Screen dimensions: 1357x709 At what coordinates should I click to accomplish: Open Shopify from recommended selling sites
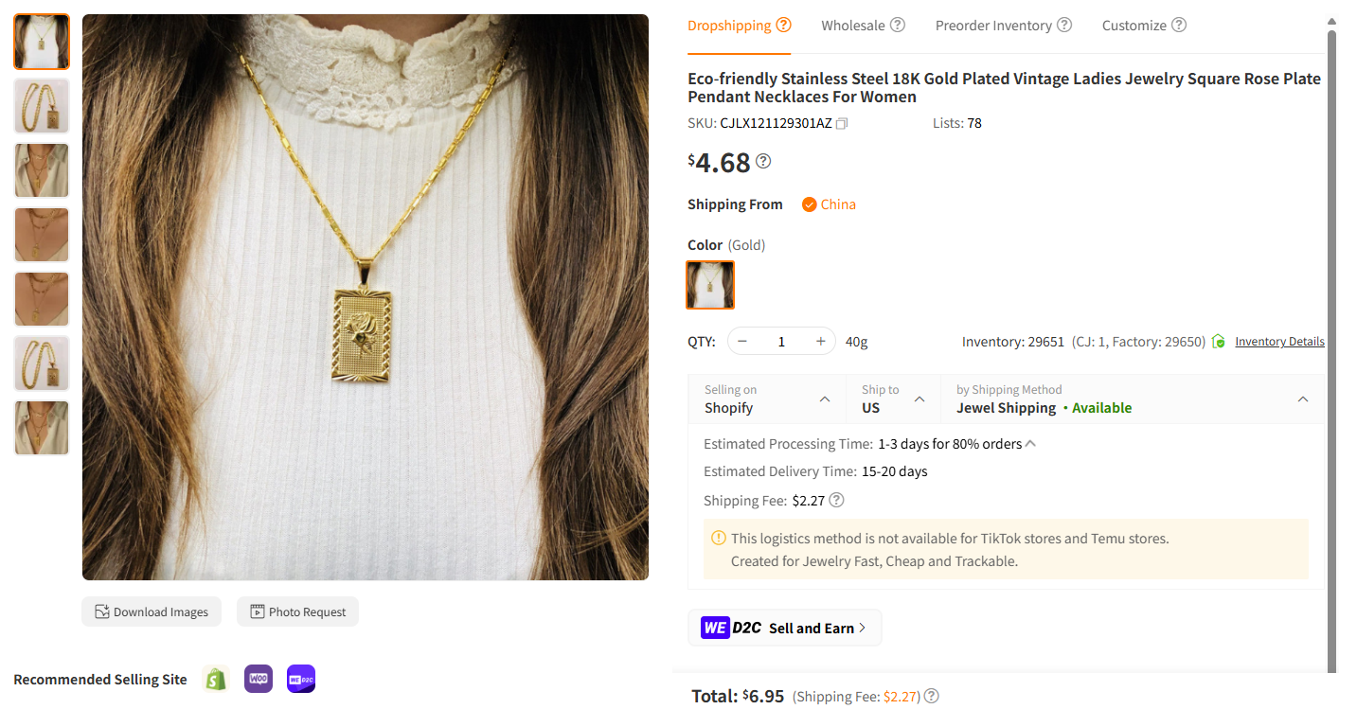(x=215, y=679)
